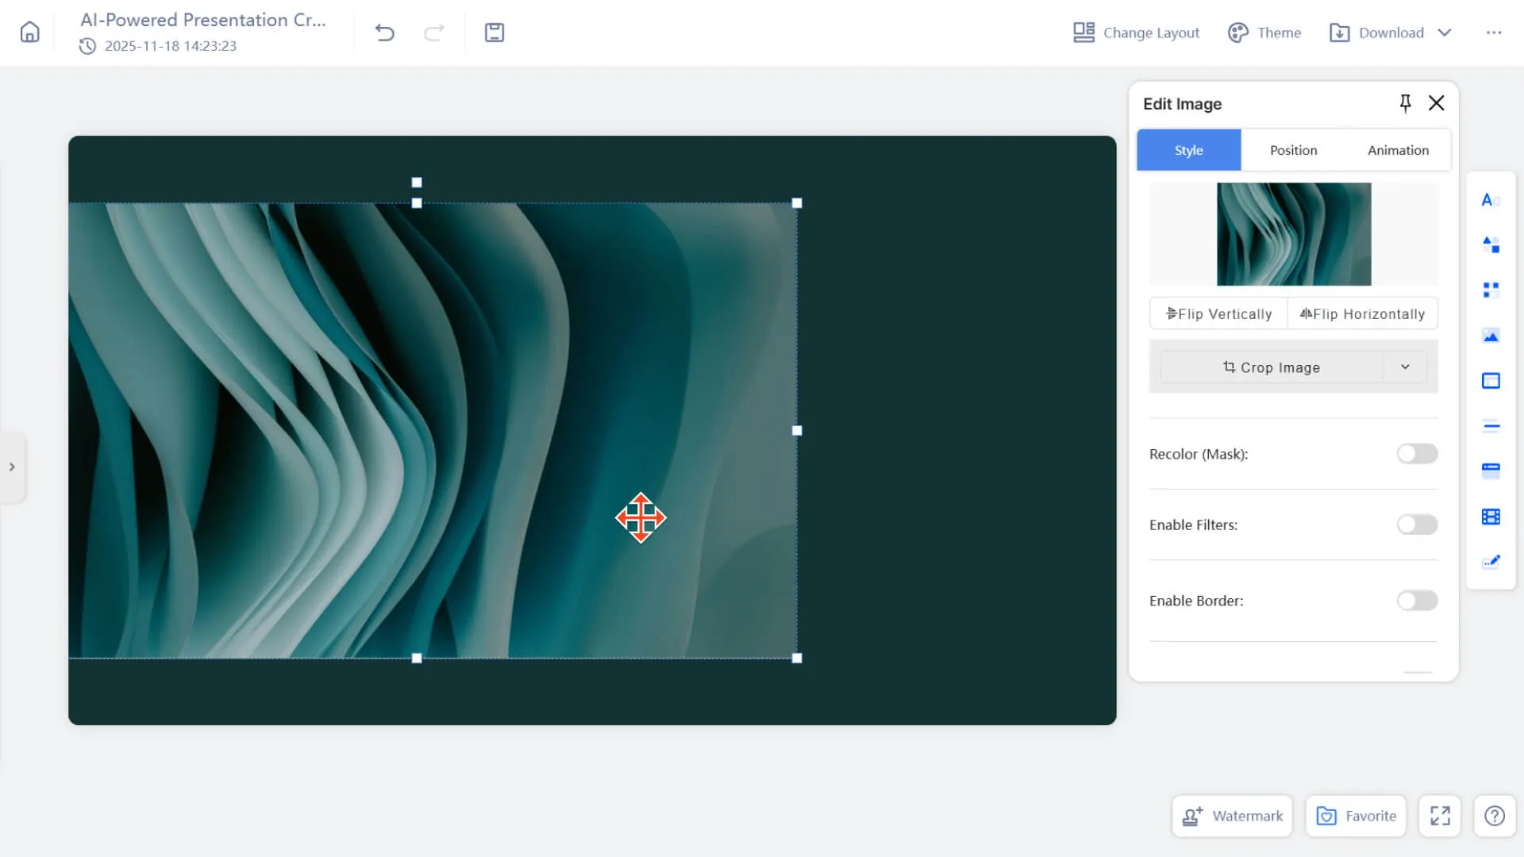Open the shapes tool in the sidebar
This screenshot has width=1524, height=857.
(1491, 245)
